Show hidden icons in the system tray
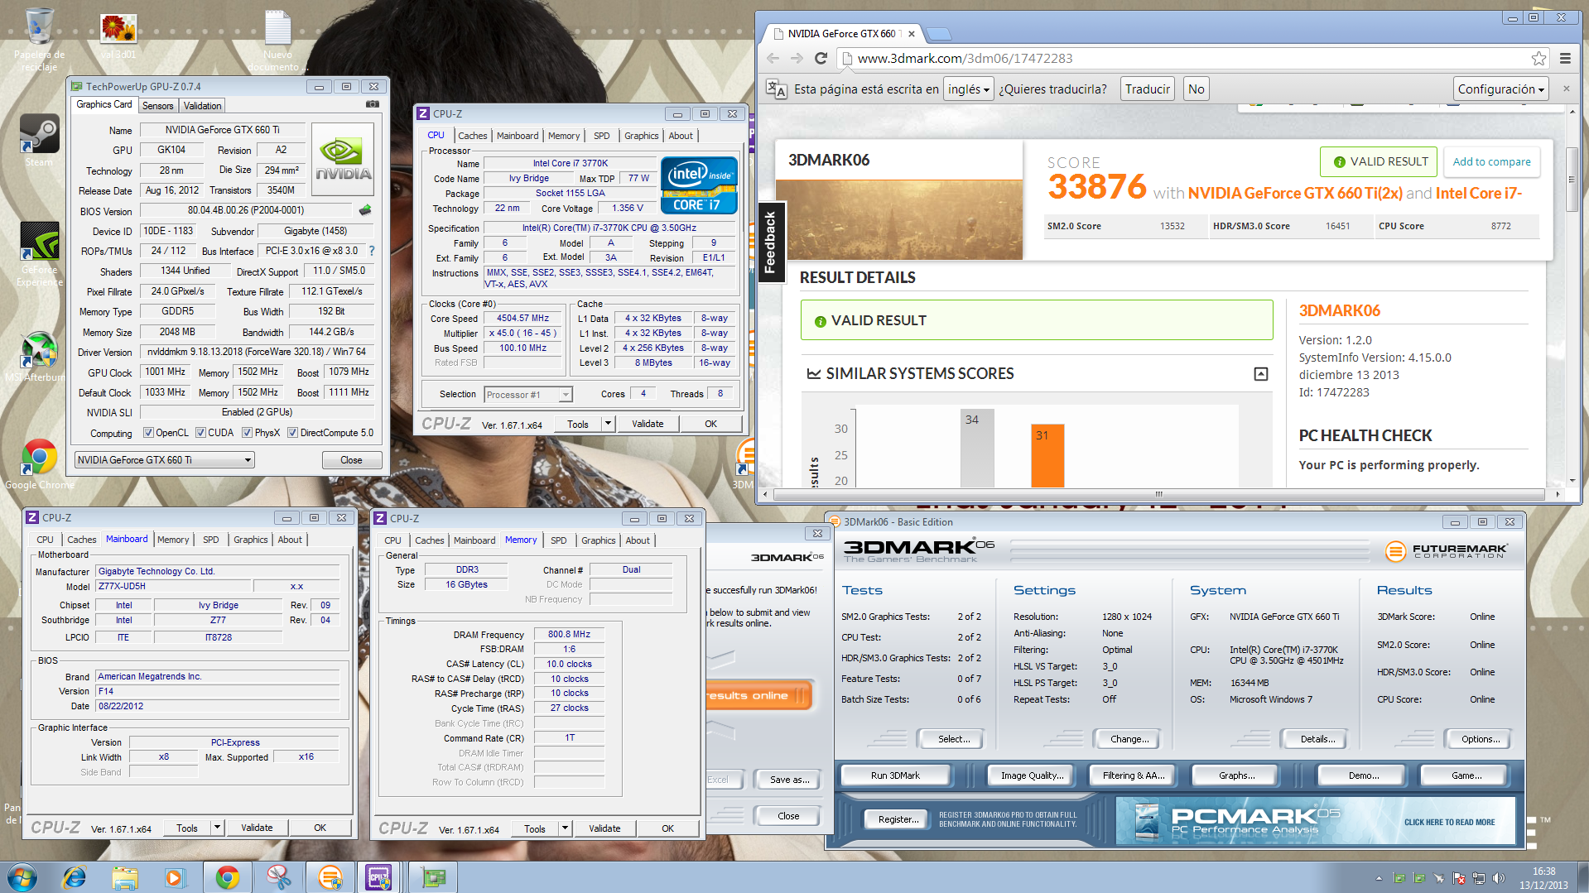This screenshot has width=1589, height=893. click(1379, 878)
